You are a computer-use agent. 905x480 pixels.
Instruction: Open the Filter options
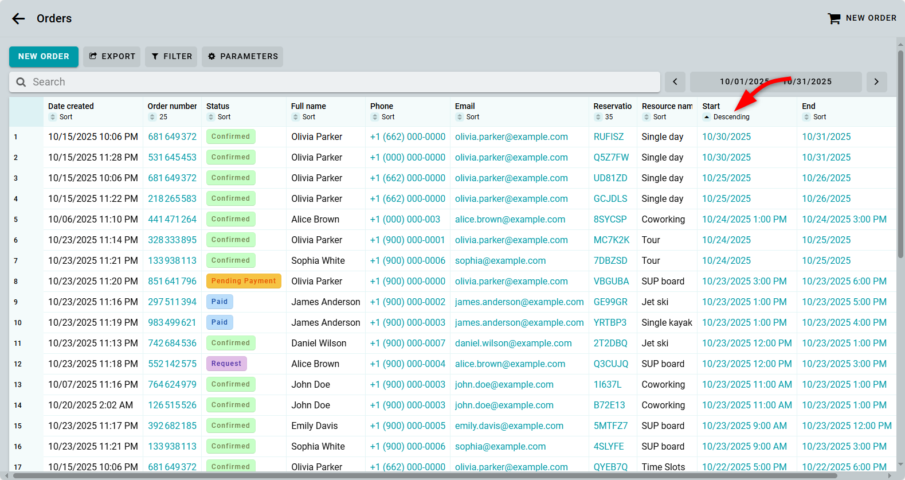point(171,56)
